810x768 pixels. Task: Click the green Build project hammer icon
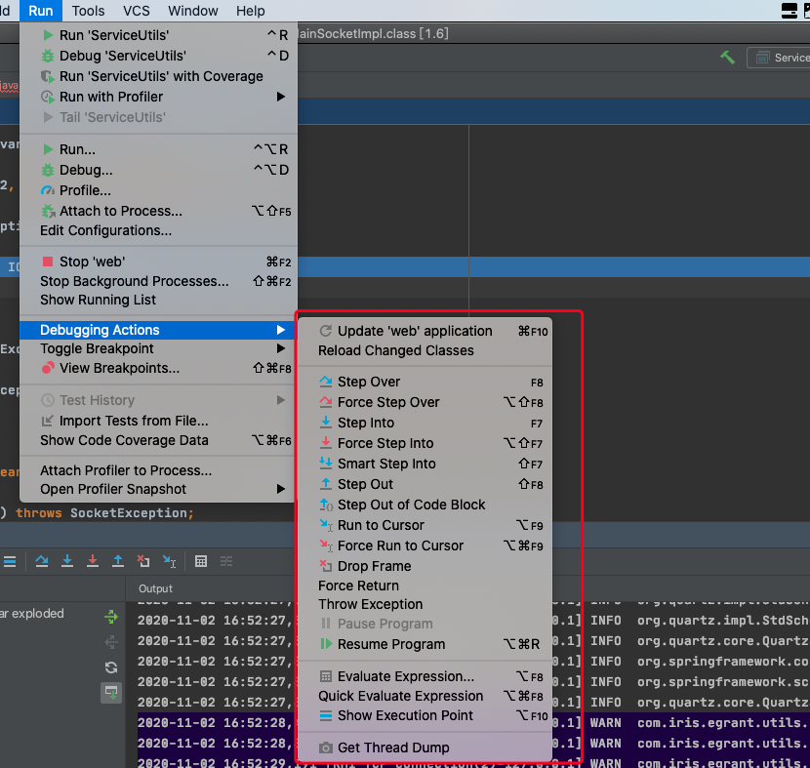click(727, 58)
